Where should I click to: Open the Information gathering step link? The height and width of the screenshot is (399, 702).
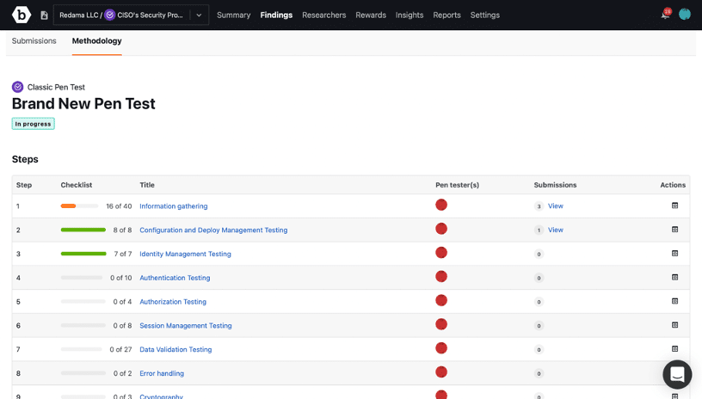point(173,206)
